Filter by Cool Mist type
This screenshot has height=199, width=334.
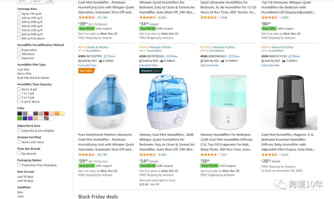click(x=23, y=70)
